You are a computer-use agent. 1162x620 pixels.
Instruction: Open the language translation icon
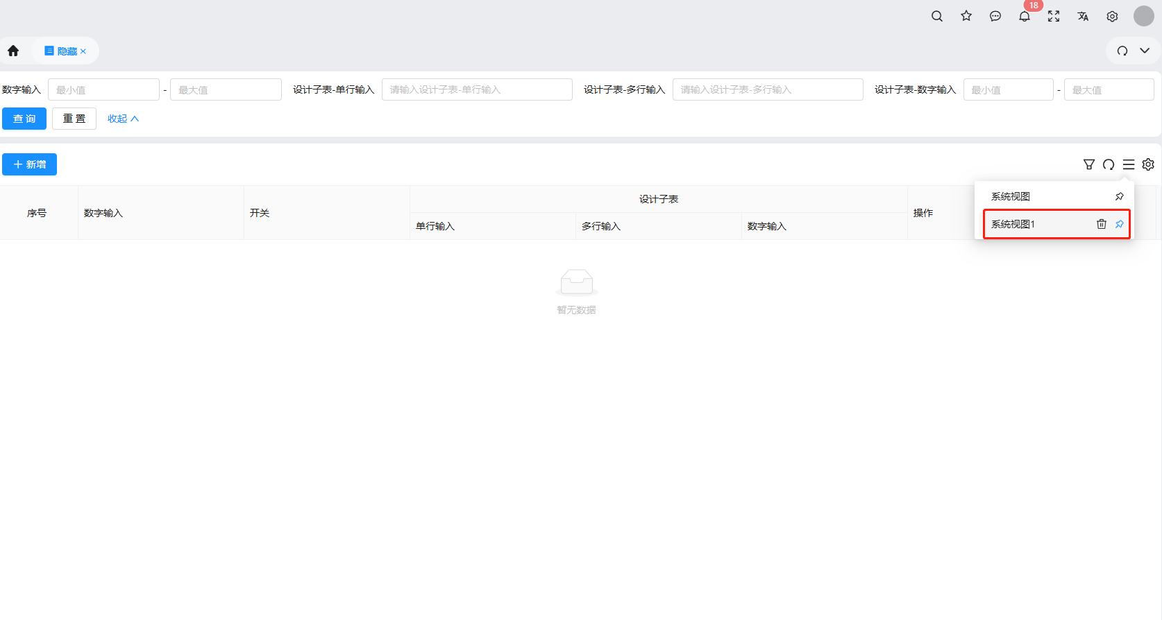tap(1083, 16)
